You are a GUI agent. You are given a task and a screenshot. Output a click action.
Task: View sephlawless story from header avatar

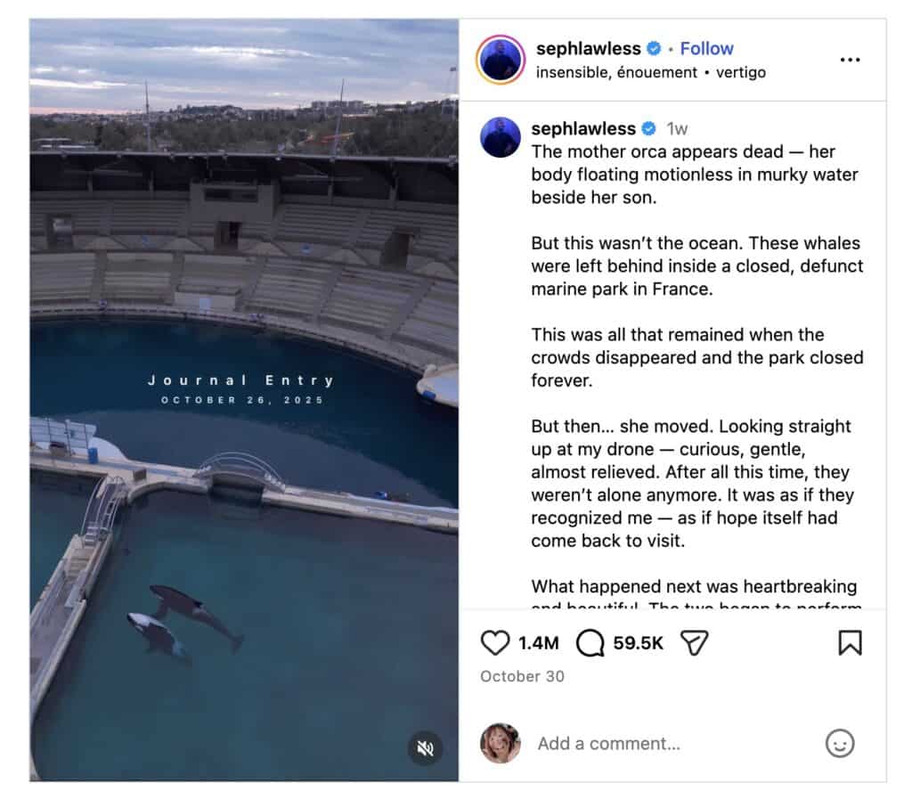501,60
